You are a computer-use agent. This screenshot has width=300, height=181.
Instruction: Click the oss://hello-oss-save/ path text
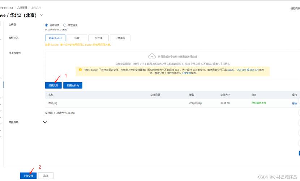pos(56,30)
